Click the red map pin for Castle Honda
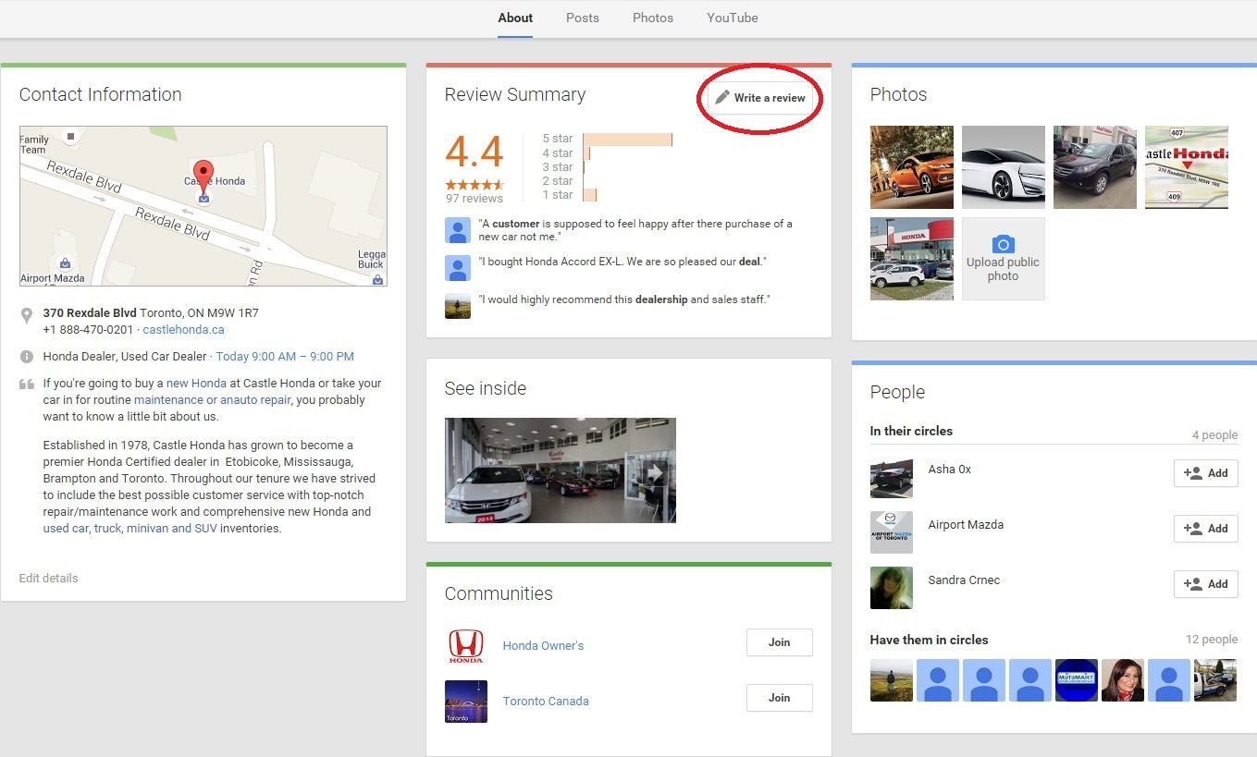This screenshot has width=1257, height=757. click(203, 176)
